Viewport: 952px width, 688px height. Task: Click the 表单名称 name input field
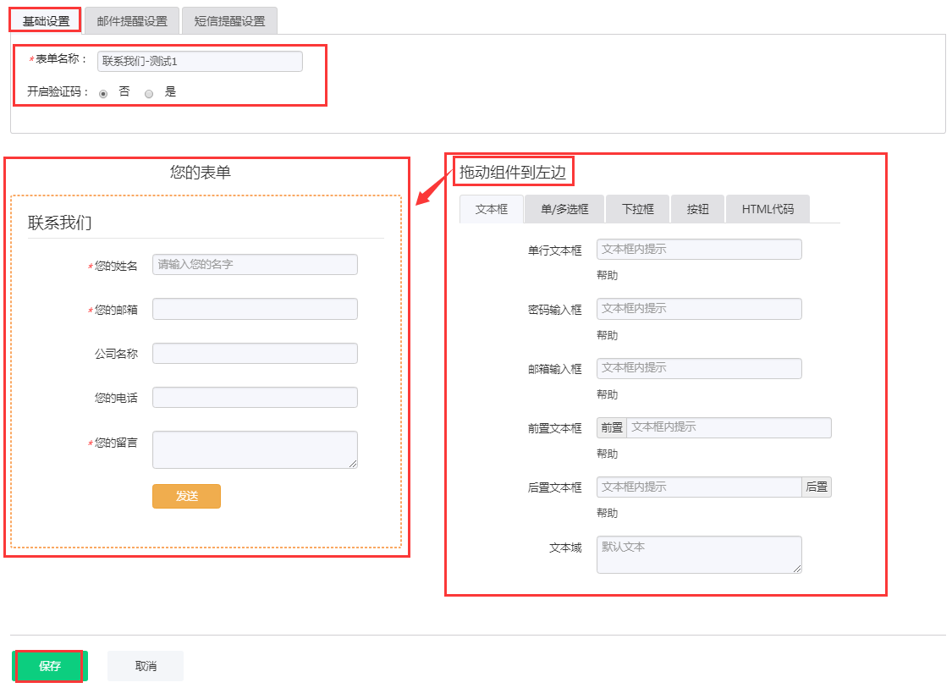click(x=200, y=61)
